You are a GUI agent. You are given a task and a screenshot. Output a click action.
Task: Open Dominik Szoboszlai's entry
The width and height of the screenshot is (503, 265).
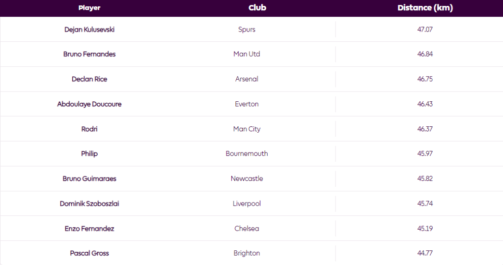point(89,204)
